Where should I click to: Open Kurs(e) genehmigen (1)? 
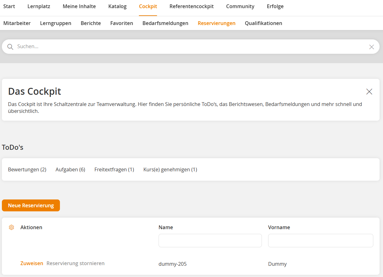click(x=170, y=169)
